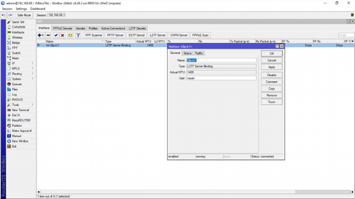
Task: Click the undo arrow in the toolbar
Action: click(x=3, y=15)
